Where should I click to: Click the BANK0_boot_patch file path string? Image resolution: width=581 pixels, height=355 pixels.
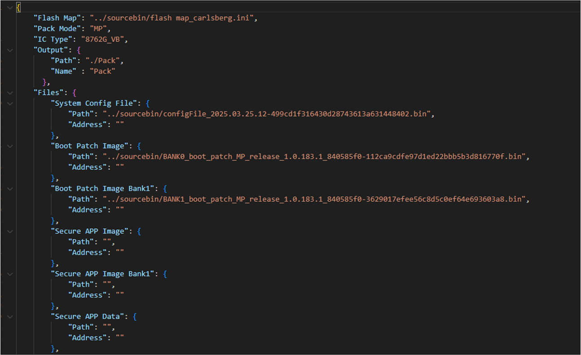(314, 157)
